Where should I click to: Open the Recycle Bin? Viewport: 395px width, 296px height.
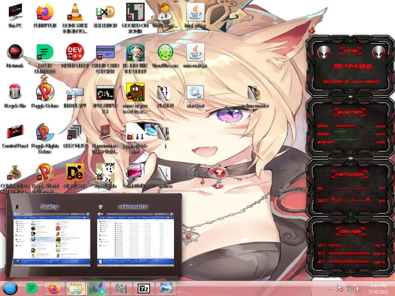coord(15,96)
